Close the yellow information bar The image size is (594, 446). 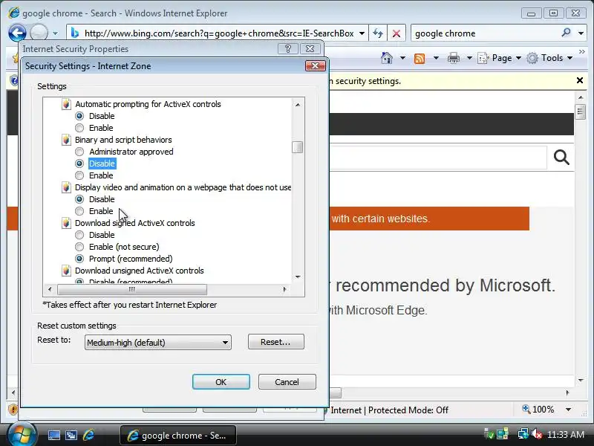[580, 80]
